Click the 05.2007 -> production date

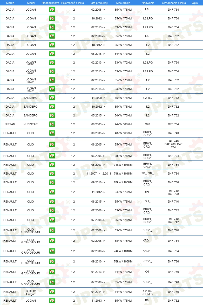(98, 164)
